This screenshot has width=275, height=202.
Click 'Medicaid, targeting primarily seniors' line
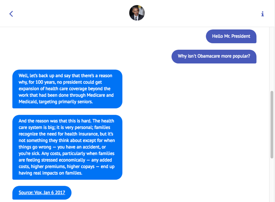click(x=56, y=102)
